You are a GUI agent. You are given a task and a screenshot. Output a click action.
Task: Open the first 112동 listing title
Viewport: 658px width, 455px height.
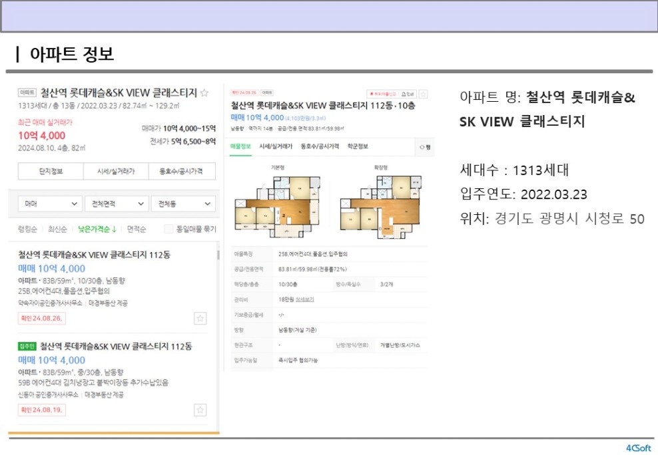click(94, 255)
